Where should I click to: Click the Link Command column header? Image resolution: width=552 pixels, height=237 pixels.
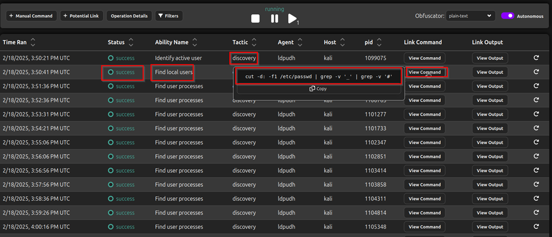423,42
